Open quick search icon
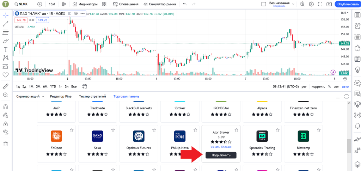The width and height of the screenshot is (361, 171). 302,4
